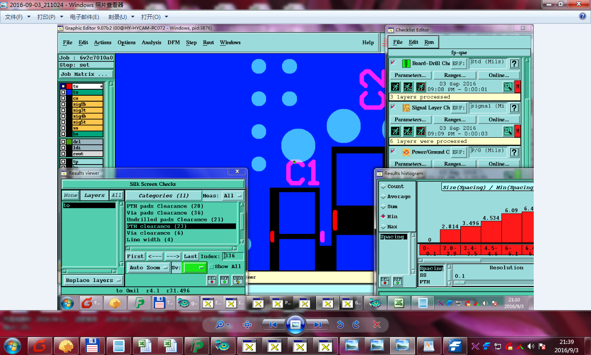Open the Edit menu in Checklist Editor
This screenshot has width=591, height=355.
click(413, 42)
